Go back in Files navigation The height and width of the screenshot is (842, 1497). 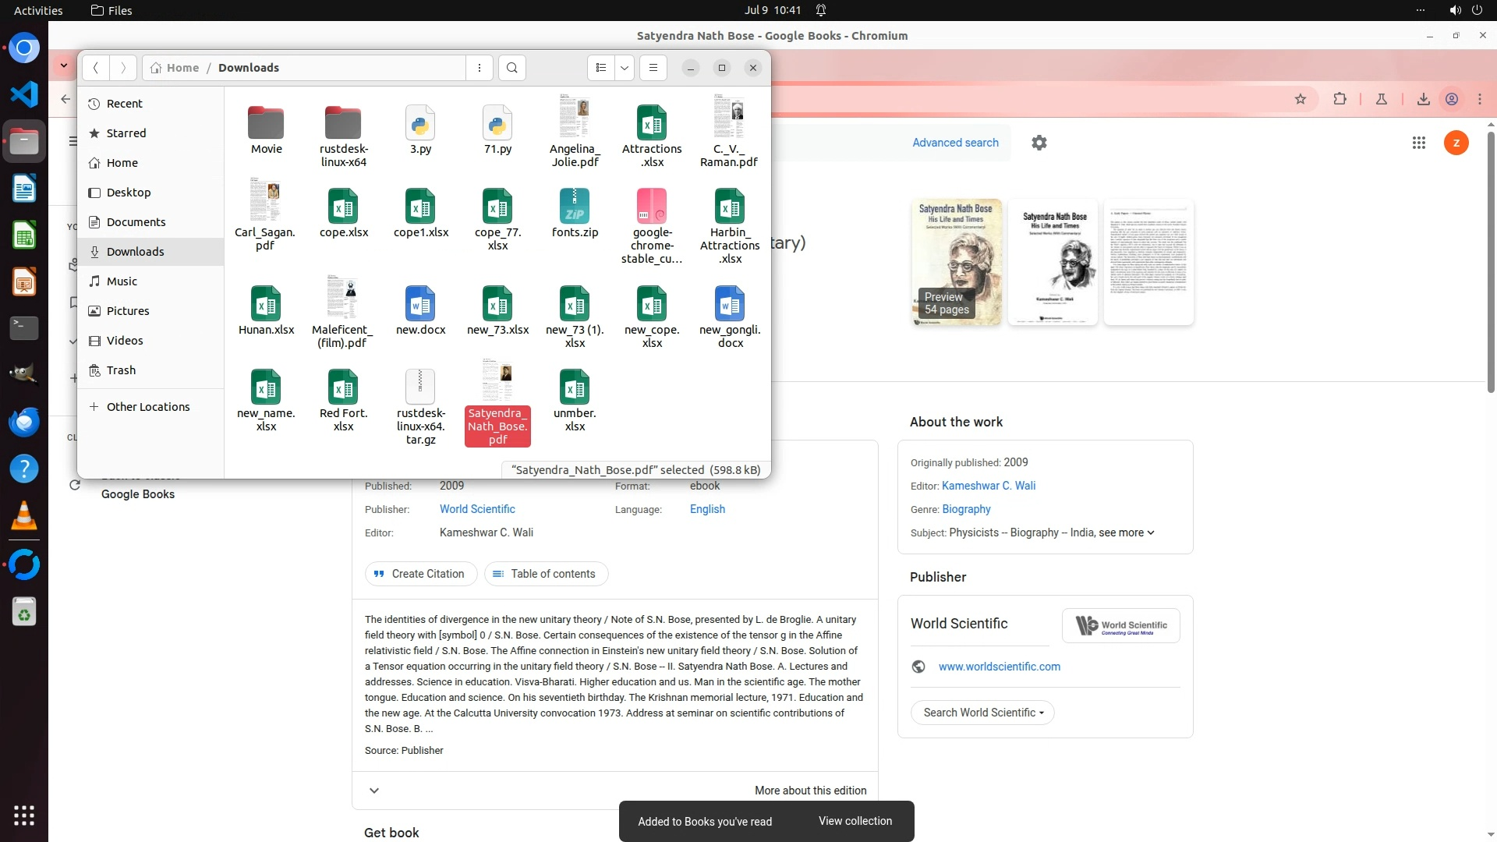(x=96, y=68)
